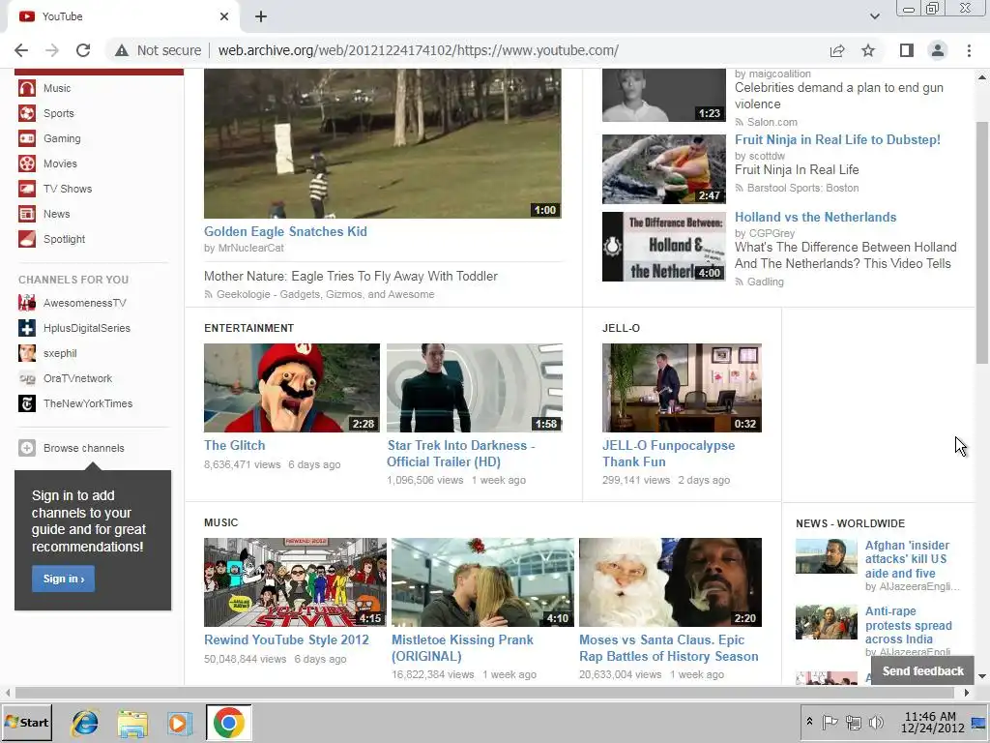Open Fruit Ninja in Real Life to Dubstep link
The width and height of the screenshot is (990, 743).
tap(837, 139)
